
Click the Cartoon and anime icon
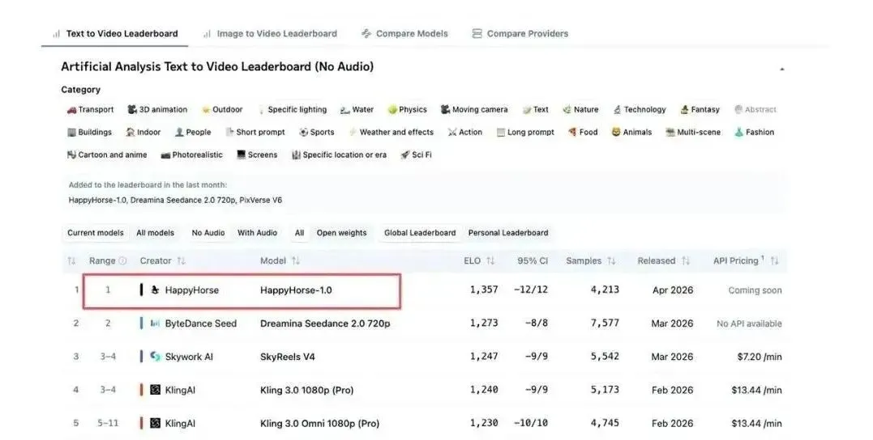71,155
